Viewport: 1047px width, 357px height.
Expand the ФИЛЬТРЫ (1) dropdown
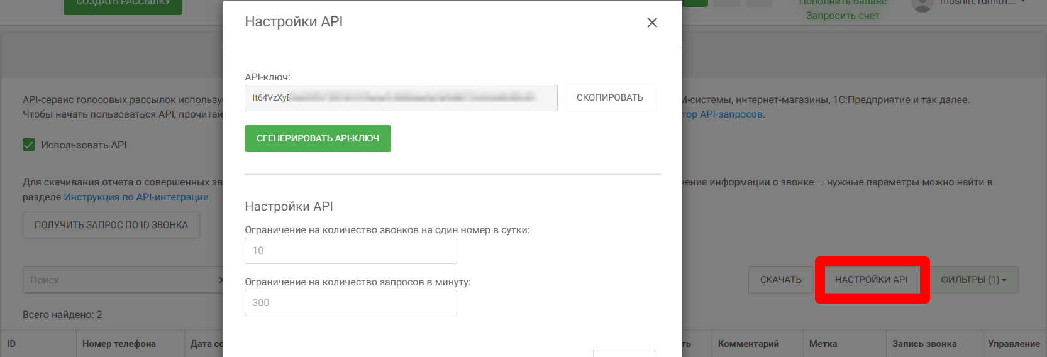(x=973, y=280)
